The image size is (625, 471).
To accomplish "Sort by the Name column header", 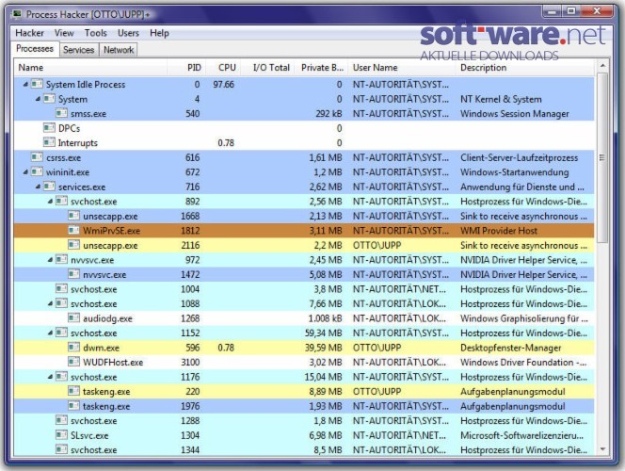I will 90,68.
